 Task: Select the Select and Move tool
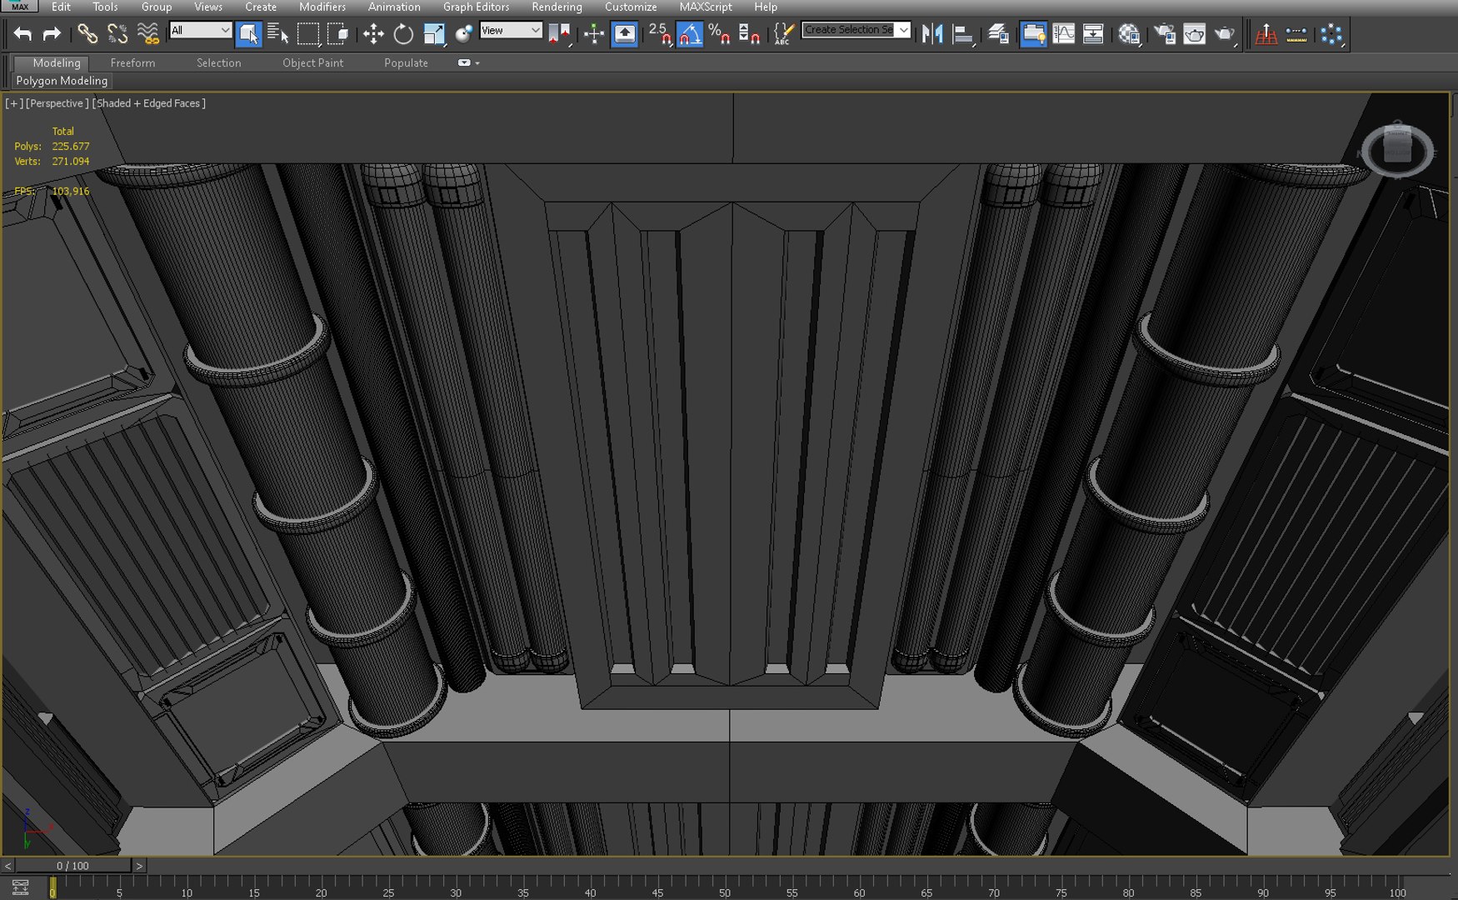click(373, 34)
